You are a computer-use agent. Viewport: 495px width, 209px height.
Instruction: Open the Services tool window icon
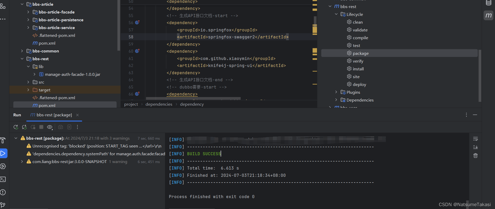(3, 166)
